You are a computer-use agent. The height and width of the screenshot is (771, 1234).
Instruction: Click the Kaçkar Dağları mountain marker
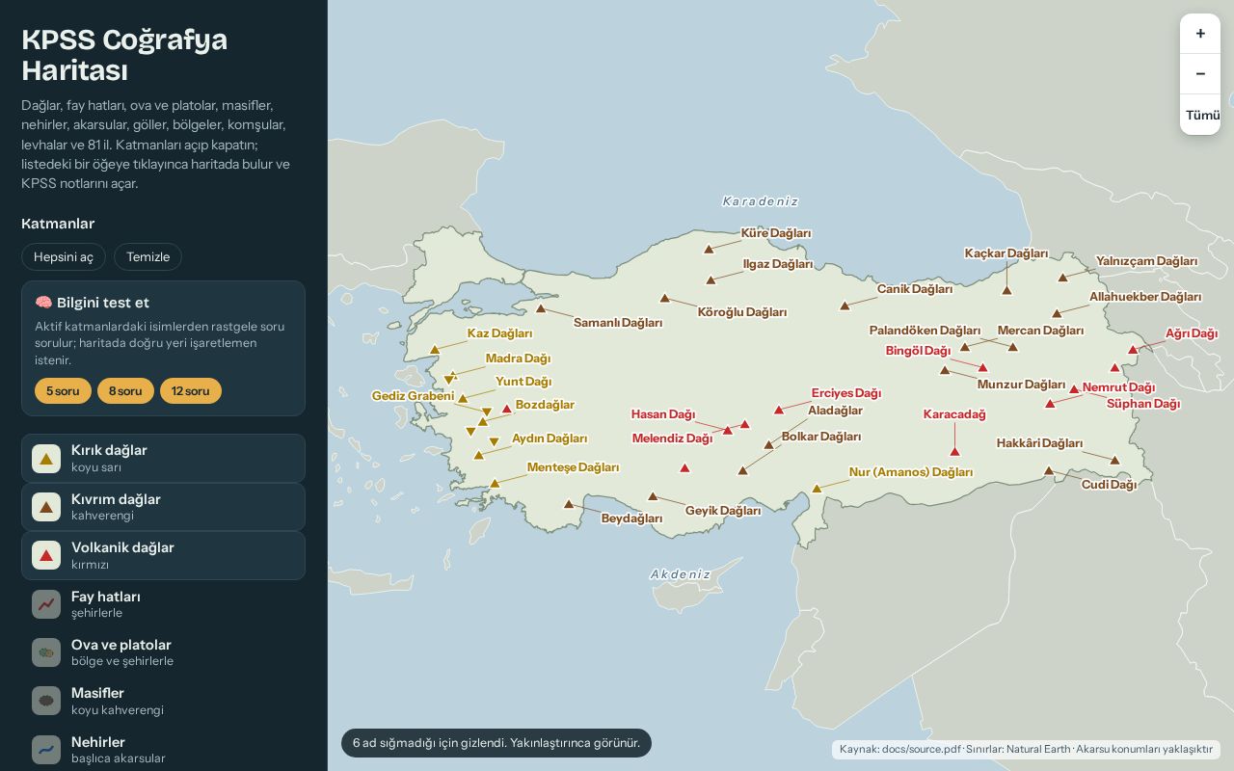pos(1006,289)
